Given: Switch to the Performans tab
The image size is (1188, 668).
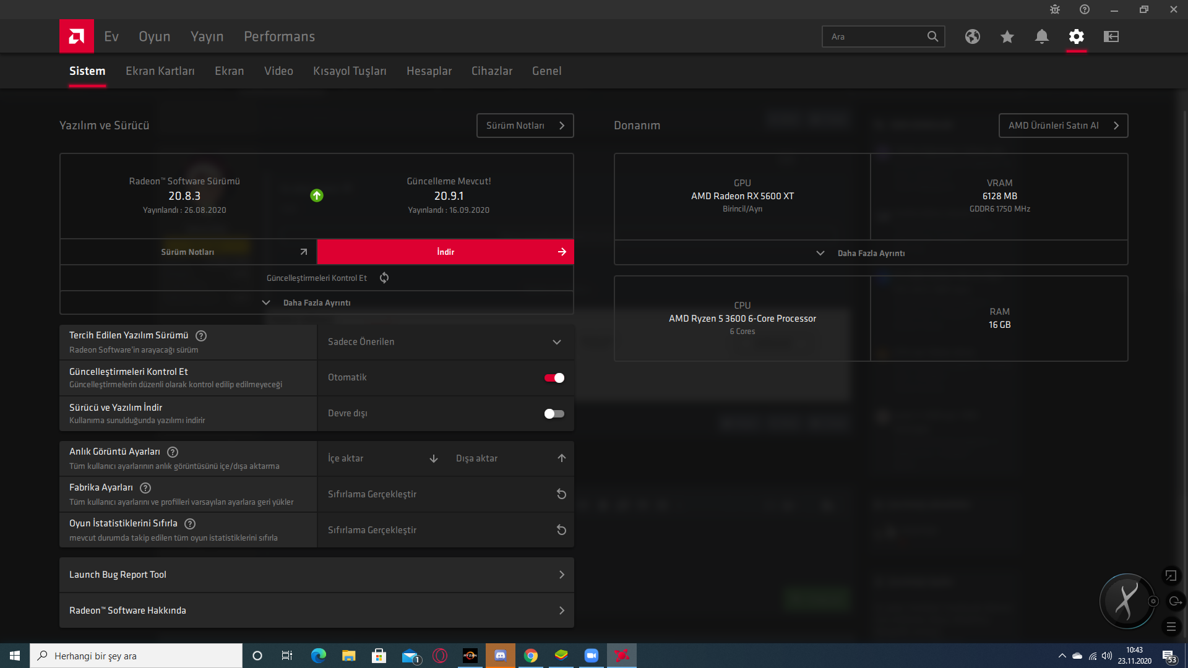Looking at the screenshot, I should tap(280, 36).
